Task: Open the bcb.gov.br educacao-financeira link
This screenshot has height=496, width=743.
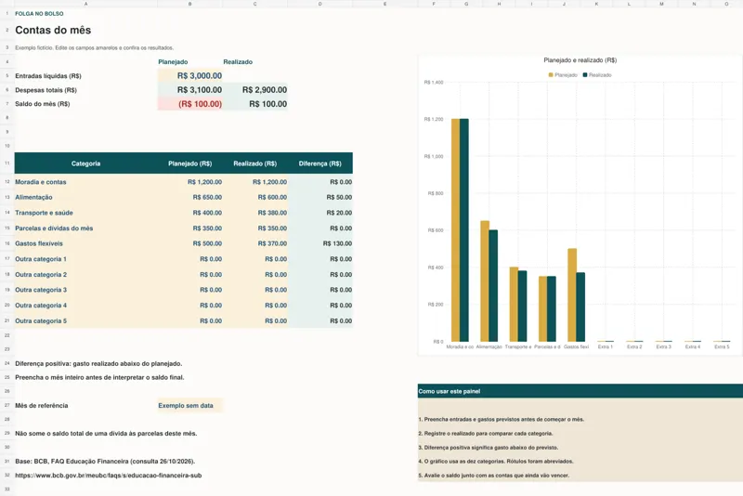Action: click(108, 476)
